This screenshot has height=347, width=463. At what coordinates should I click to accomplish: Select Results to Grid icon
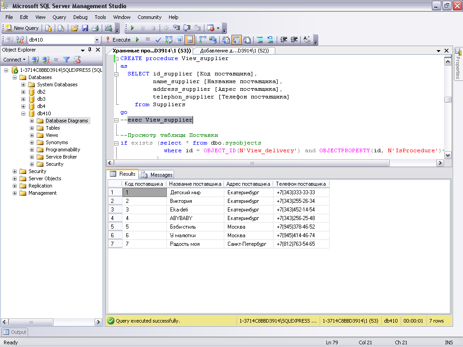click(236, 40)
